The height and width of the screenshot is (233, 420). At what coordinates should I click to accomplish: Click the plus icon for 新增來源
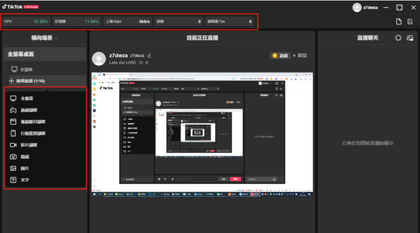(x=11, y=81)
